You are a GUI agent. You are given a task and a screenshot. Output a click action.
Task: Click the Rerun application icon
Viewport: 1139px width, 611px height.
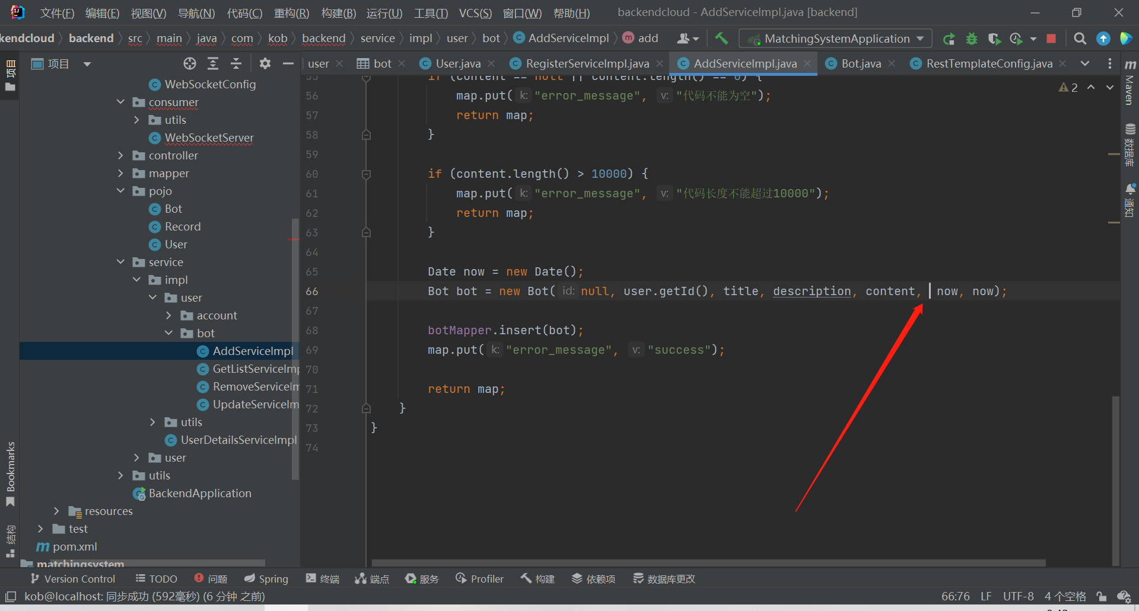point(949,39)
